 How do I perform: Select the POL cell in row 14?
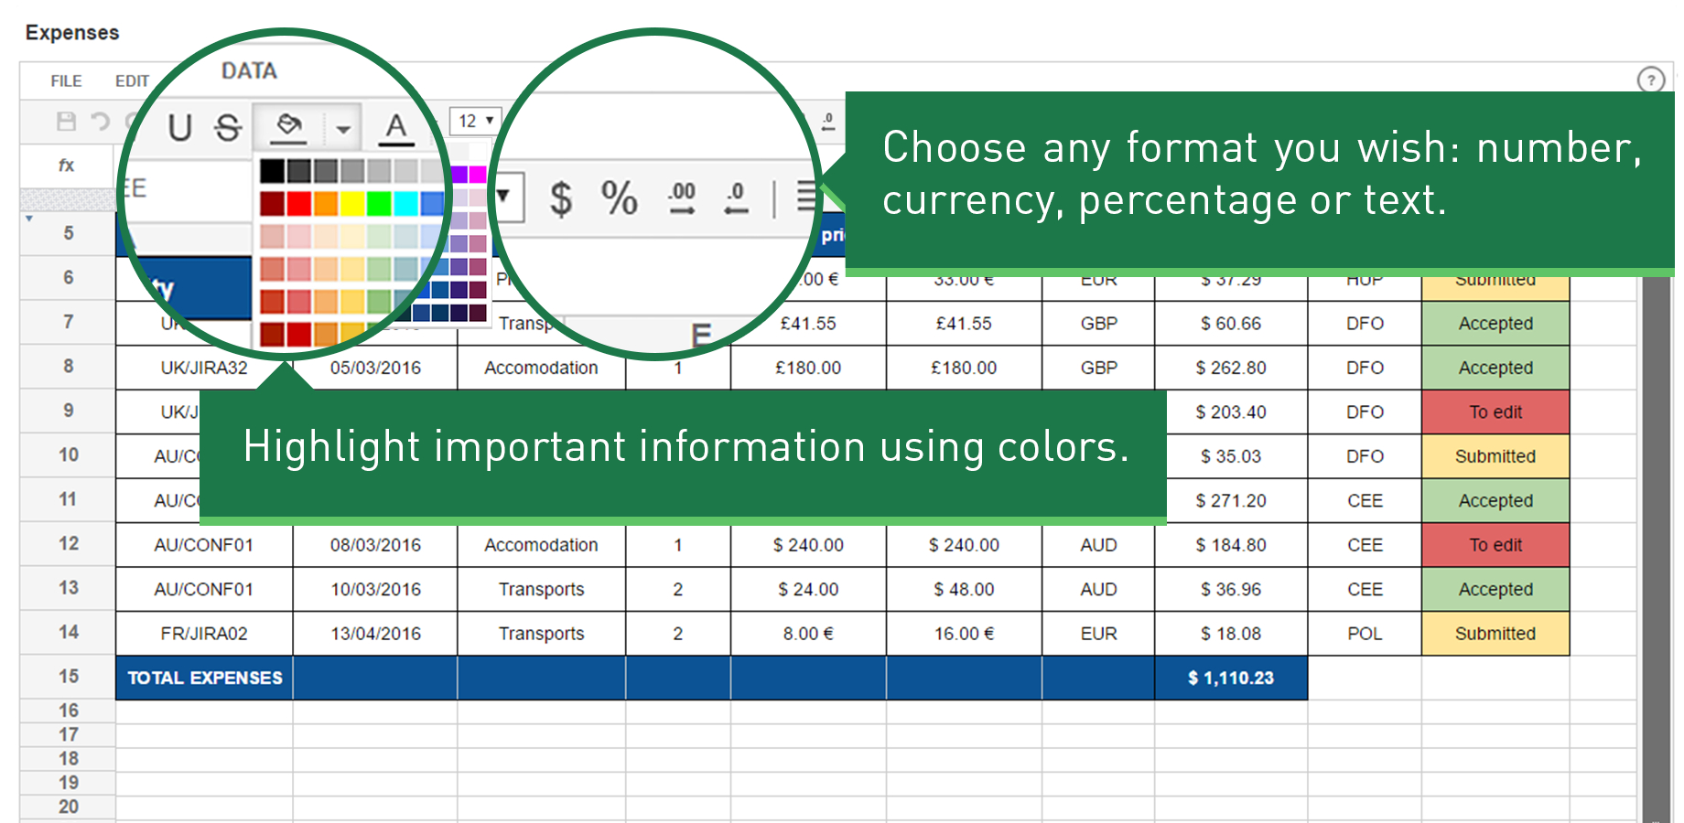1365,634
